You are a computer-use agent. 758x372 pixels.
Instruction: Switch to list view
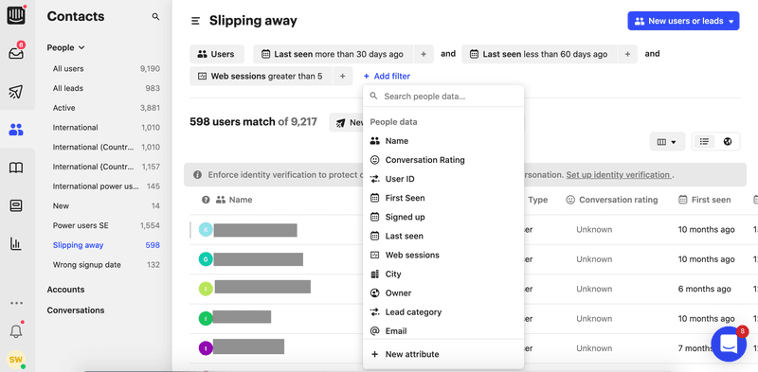pos(704,142)
